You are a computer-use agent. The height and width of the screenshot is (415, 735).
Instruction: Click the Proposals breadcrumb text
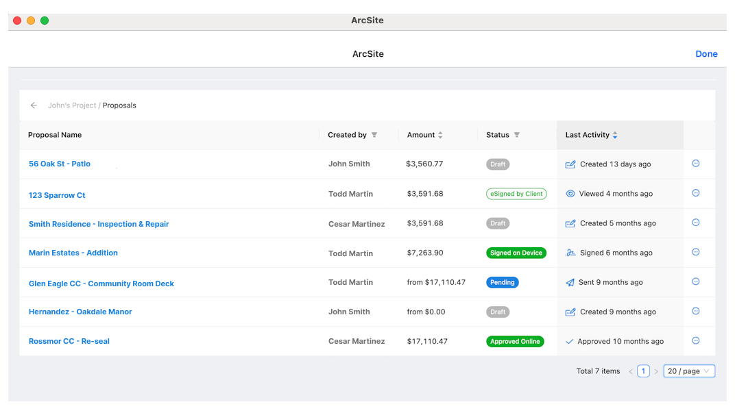point(119,105)
